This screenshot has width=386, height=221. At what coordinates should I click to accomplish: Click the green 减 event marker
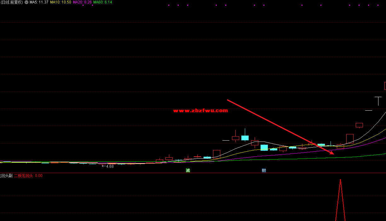188,170
